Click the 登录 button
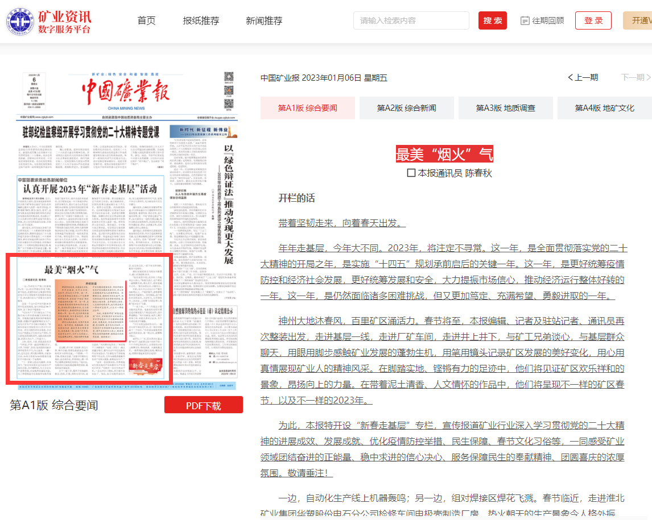This screenshot has height=520, width=652. [x=593, y=20]
